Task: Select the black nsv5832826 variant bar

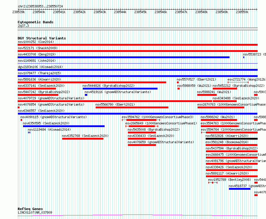Action: click(232, 139)
